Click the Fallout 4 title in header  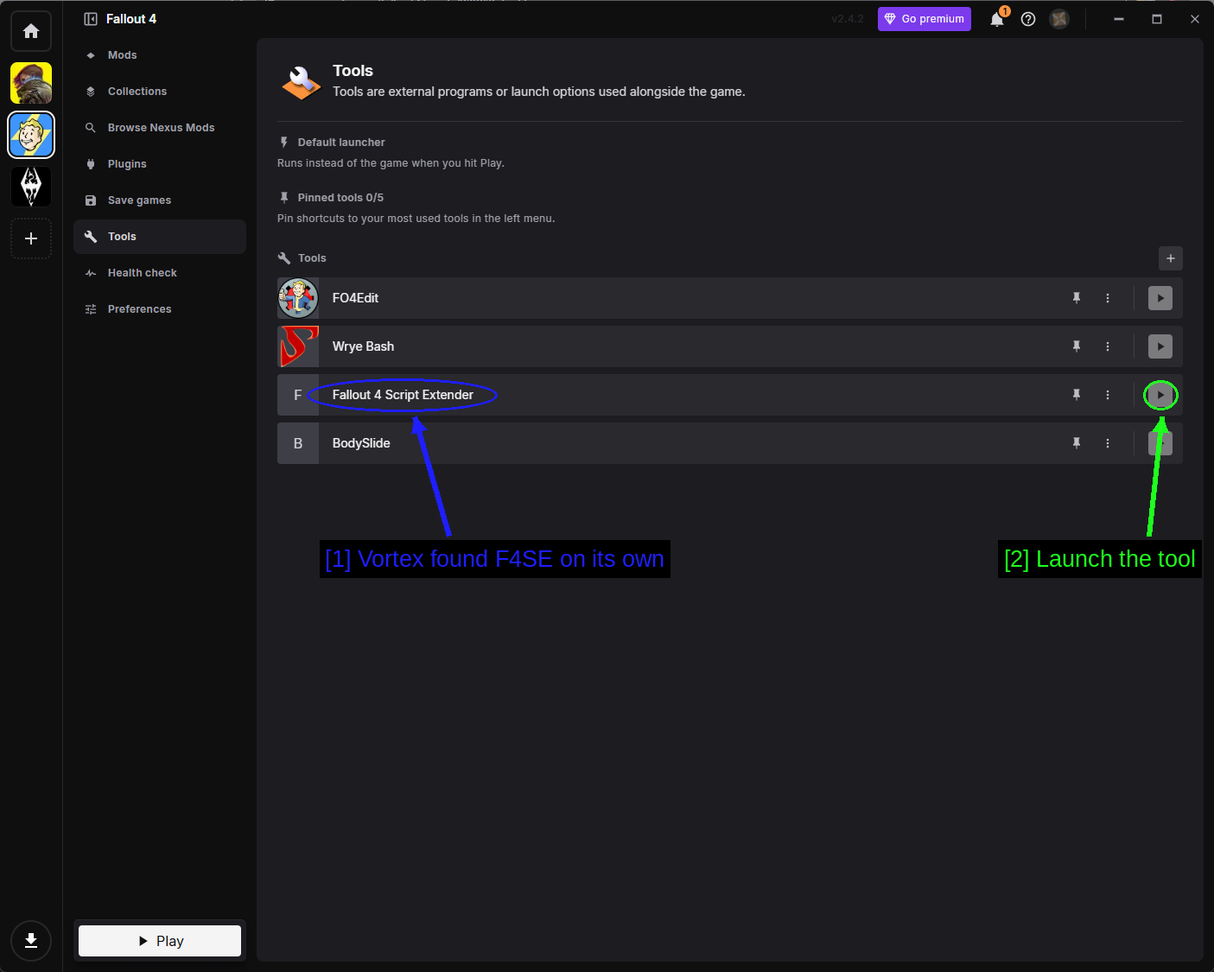coord(131,19)
